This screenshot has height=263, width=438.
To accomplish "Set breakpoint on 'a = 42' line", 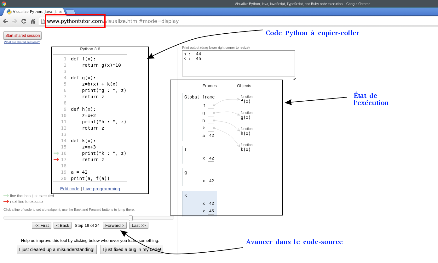I will pos(79,172).
